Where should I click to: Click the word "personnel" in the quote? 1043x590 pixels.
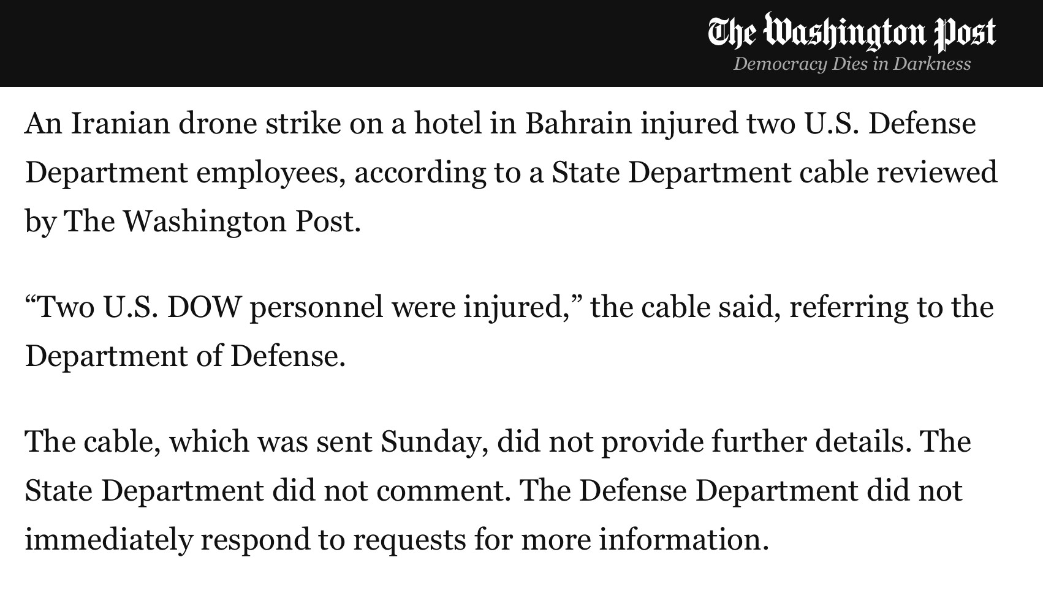[316, 307]
